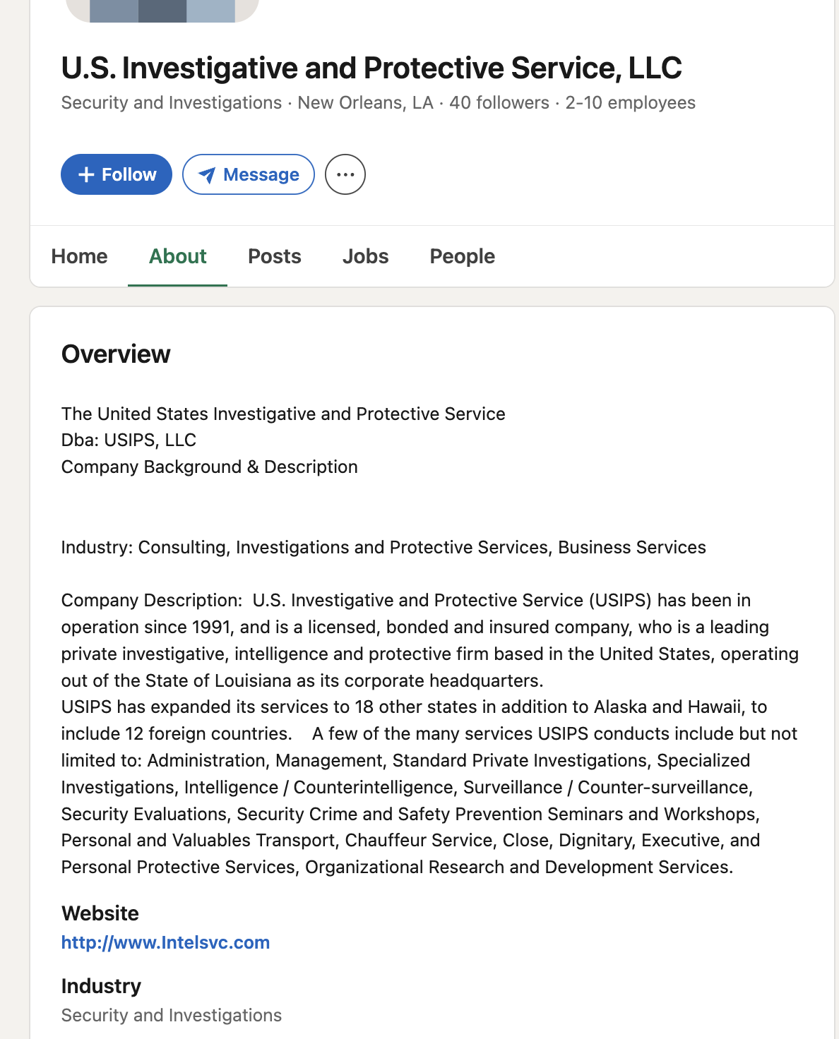839x1039 pixels.
Task: Click Security and Investigations under Industry
Action: 172,1016
